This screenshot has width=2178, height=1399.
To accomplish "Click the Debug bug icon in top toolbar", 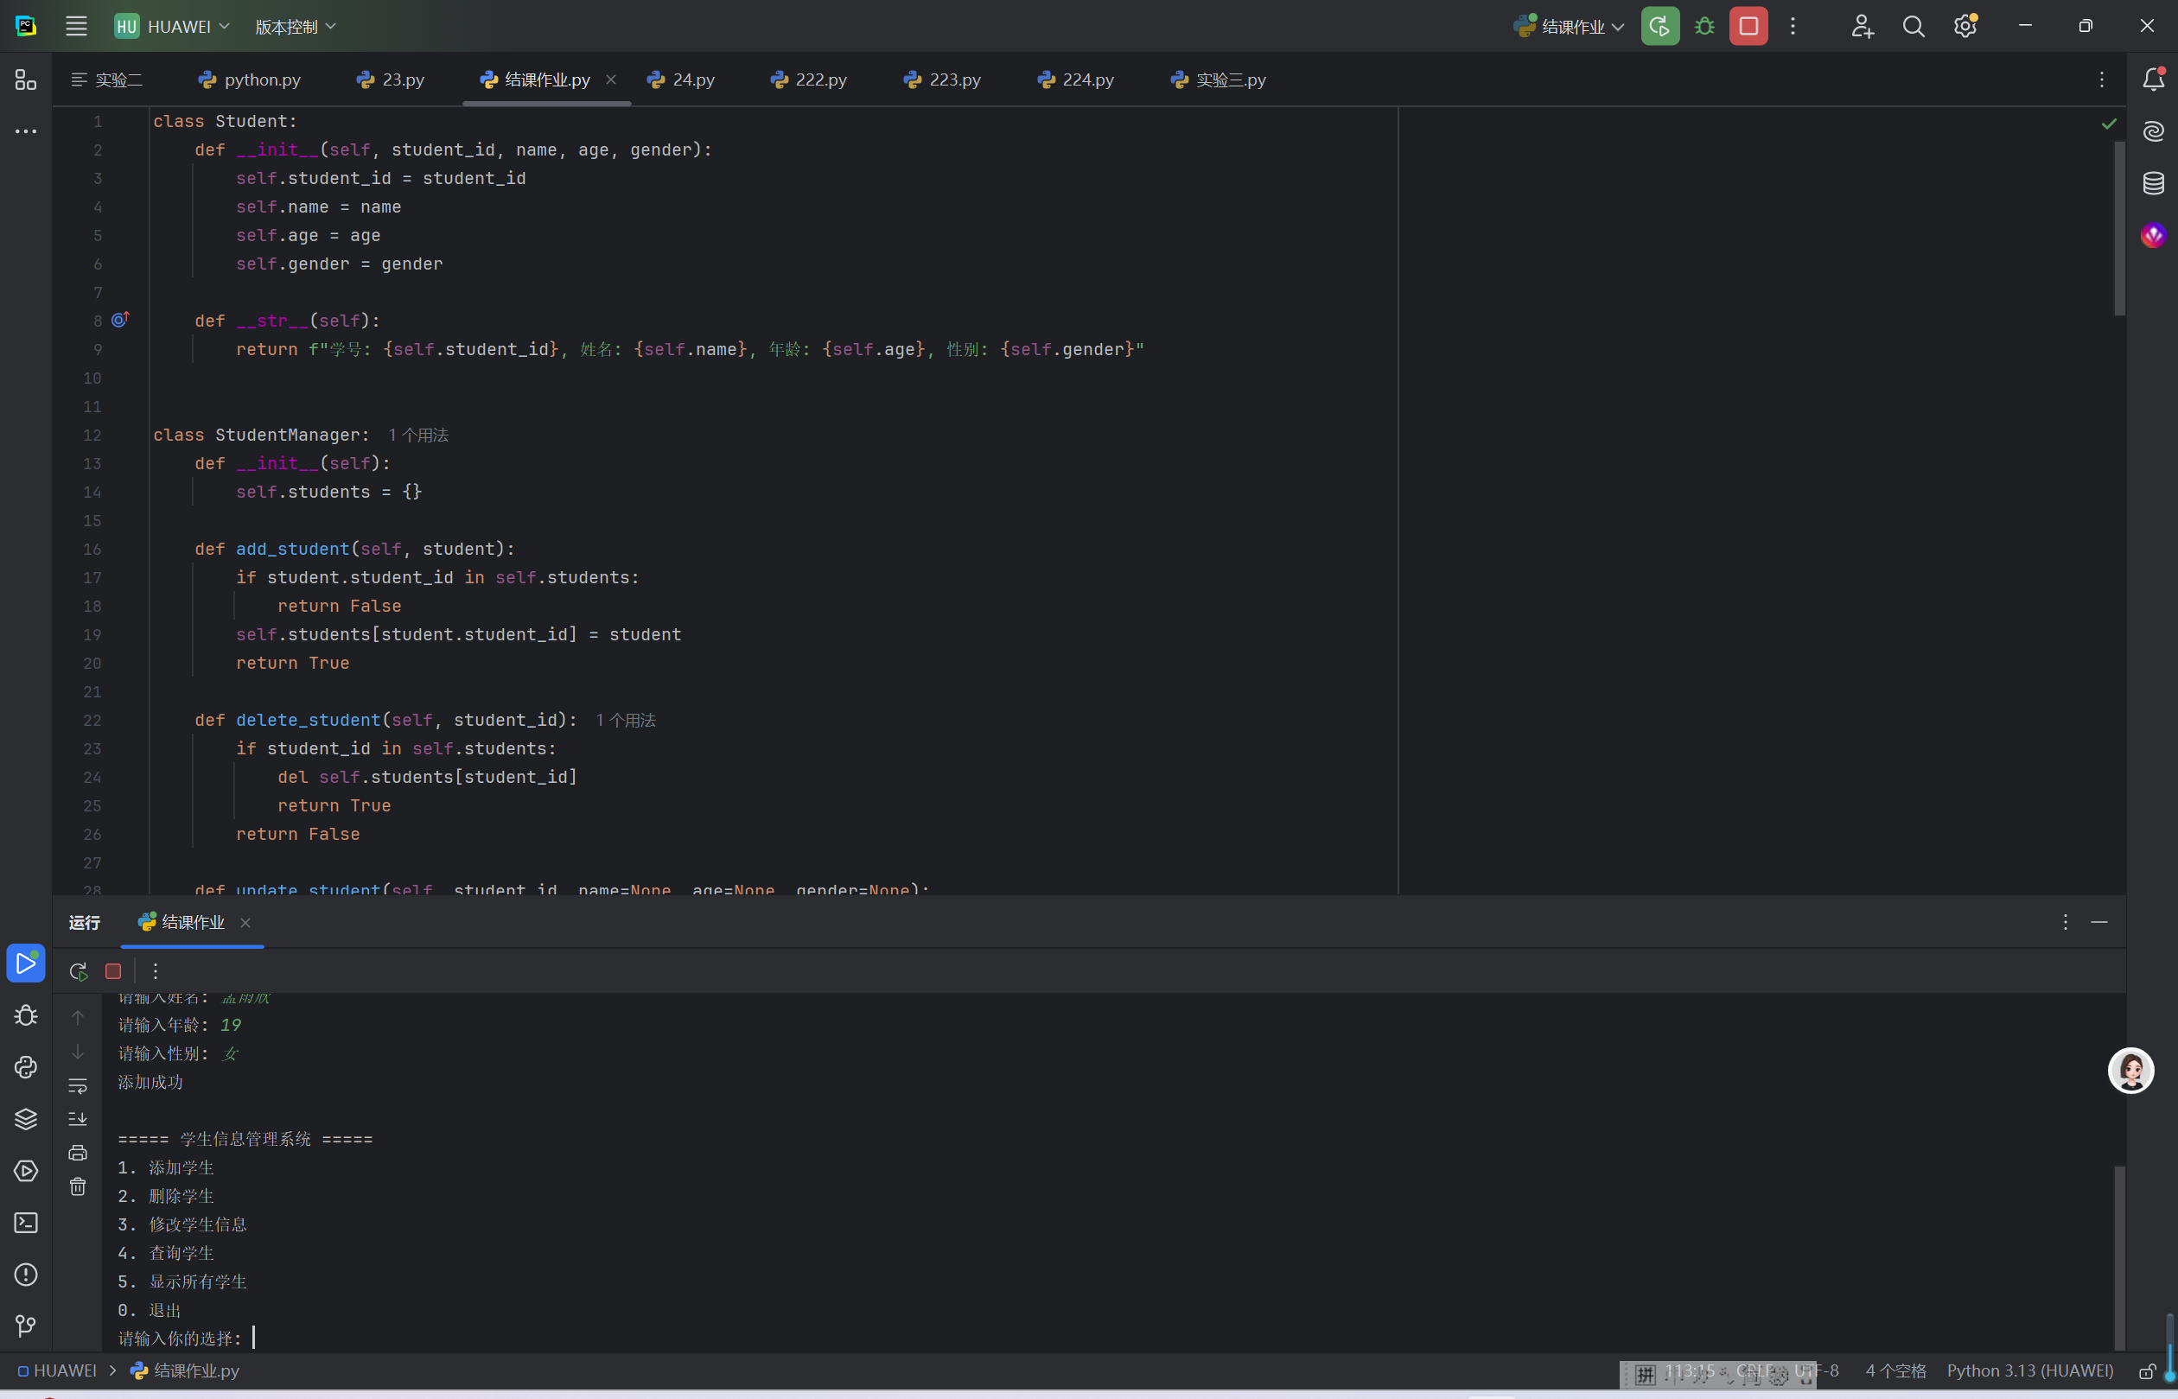I will coord(1704,26).
